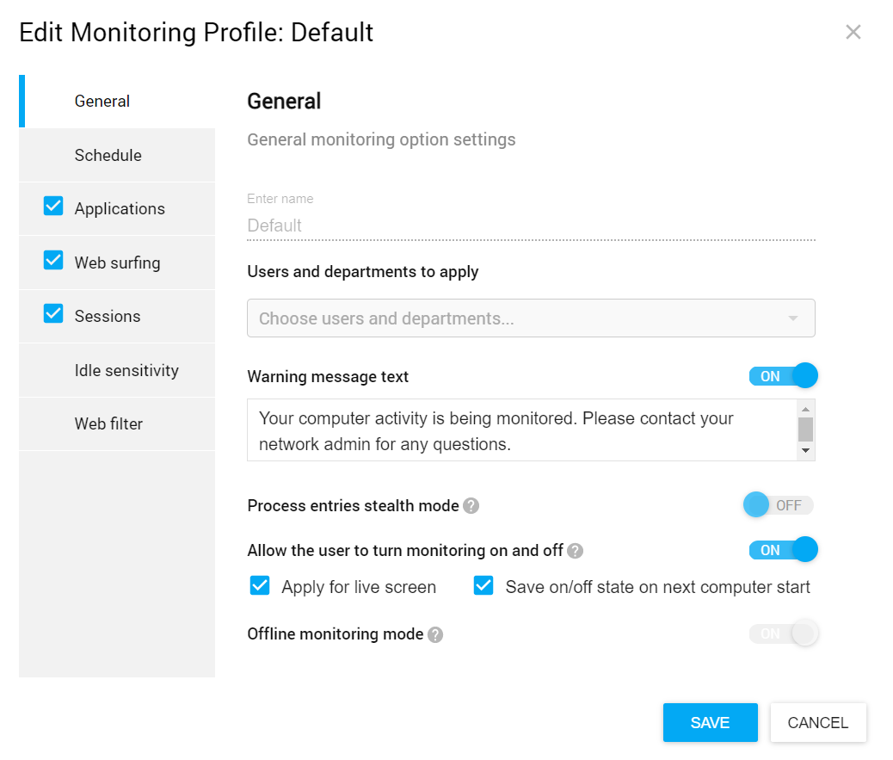Close the Edit Monitoring Profile dialog
The width and height of the screenshot is (893, 760).
[x=853, y=33]
